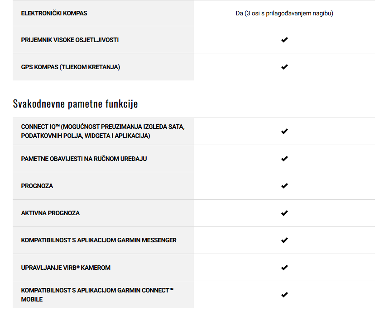The image size is (379, 311).
Task: Click the Connect IQ row checkmark
Action: (284, 131)
